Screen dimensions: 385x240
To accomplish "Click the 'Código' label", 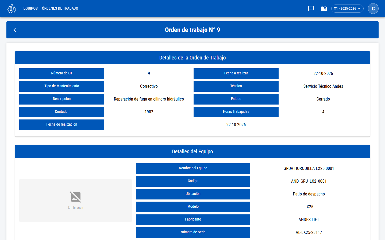I will (x=193, y=181).
